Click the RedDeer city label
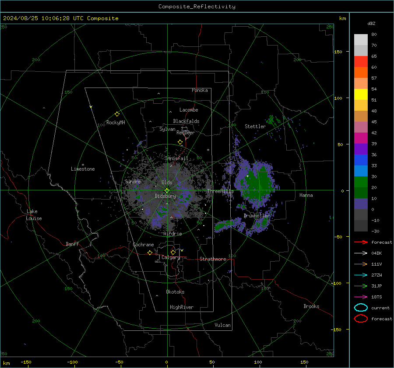 tap(186, 133)
